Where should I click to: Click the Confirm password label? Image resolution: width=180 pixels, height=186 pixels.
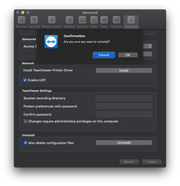click(x=37, y=114)
